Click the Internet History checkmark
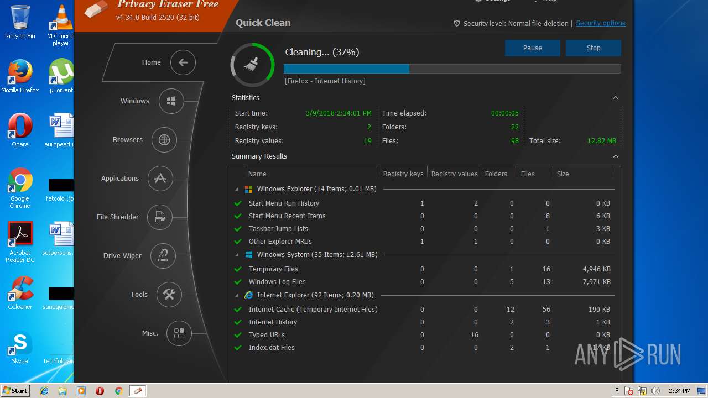The height and width of the screenshot is (398, 708). click(x=238, y=322)
